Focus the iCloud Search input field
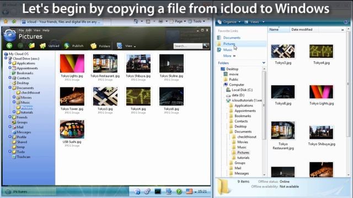This screenshot has height=198, width=353. (188, 46)
